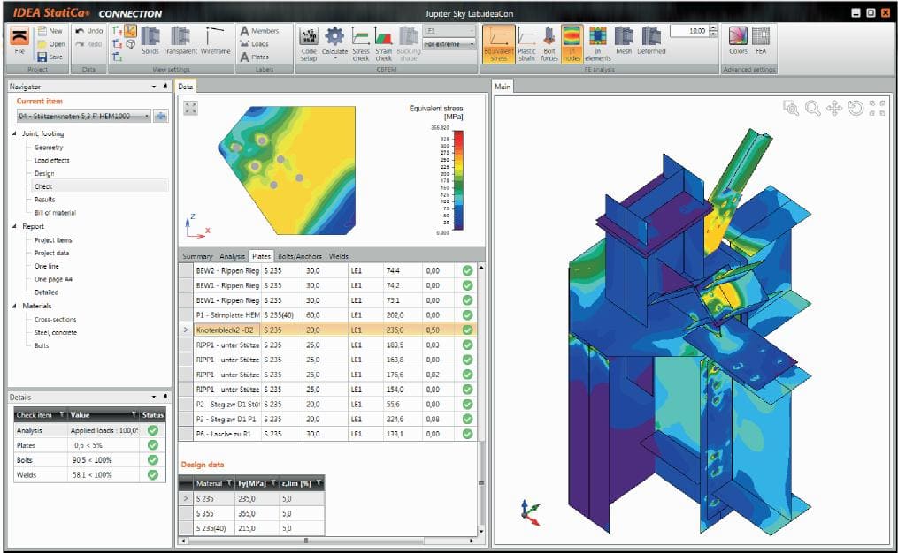Switch to Wireframe view
This screenshot has height=553, width=898.
click(x=215, y=41)
